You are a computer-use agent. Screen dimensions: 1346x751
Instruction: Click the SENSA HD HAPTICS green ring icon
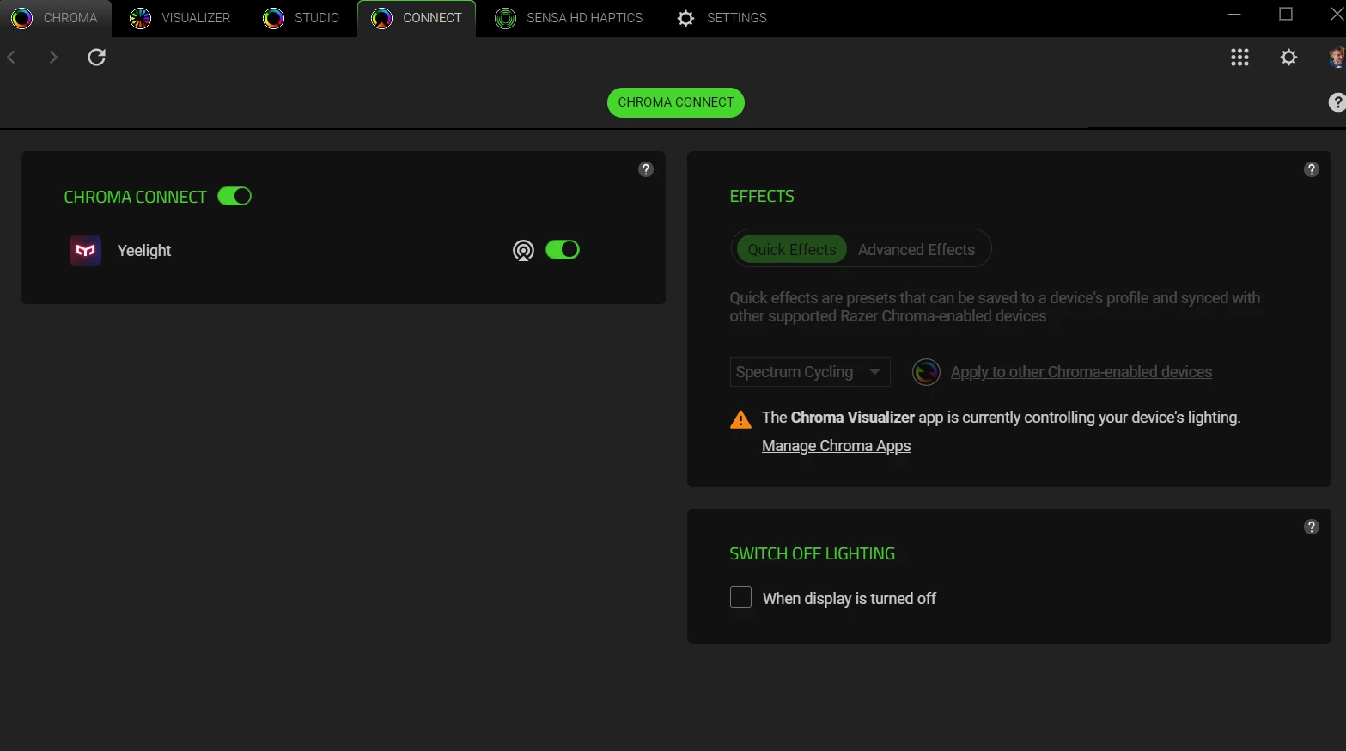pyautogui.click(x=505, y=18)
